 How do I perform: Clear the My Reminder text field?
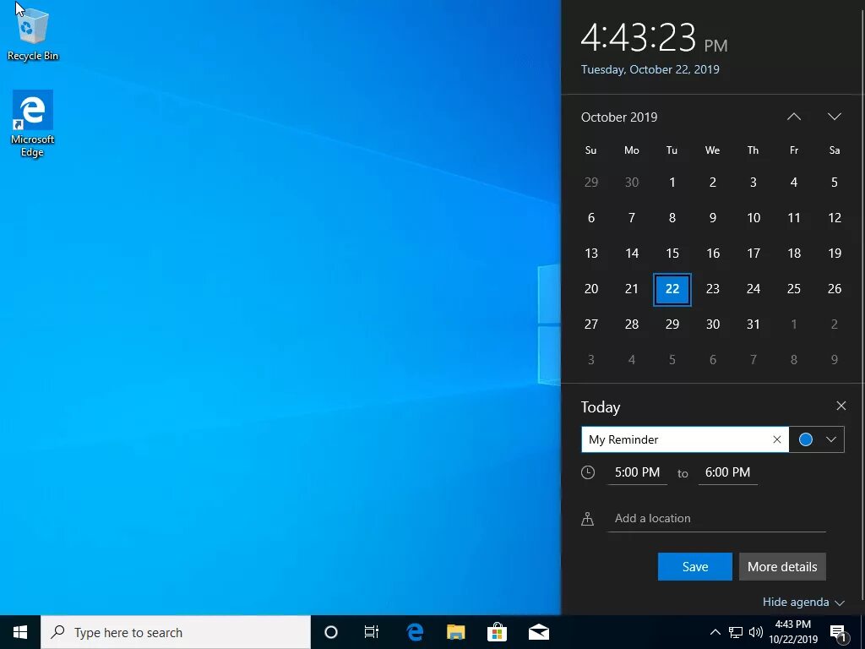click(776, 439)
